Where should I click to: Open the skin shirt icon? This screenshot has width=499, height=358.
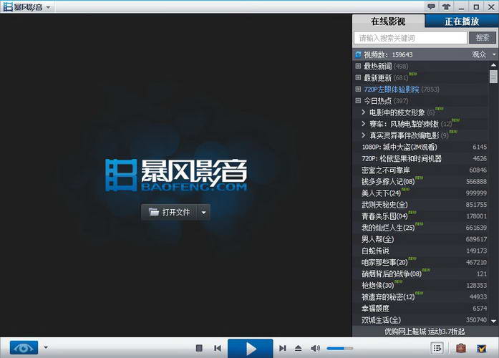coord(446,6)
